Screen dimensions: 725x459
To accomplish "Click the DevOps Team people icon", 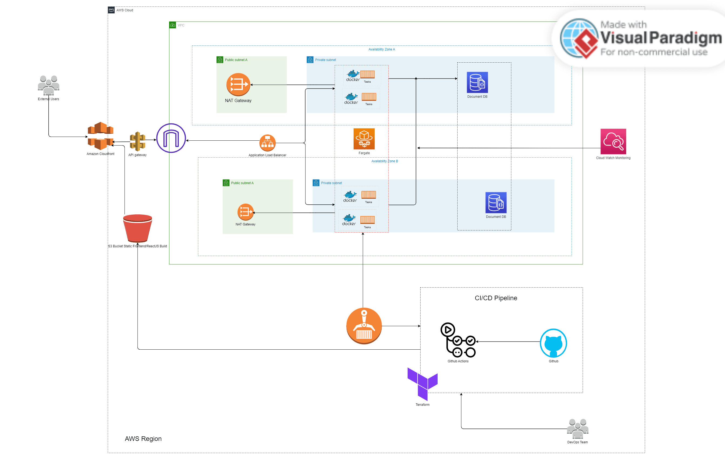I will click(x=578, y=428).
